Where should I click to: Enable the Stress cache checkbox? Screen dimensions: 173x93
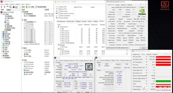click(59, 11)
